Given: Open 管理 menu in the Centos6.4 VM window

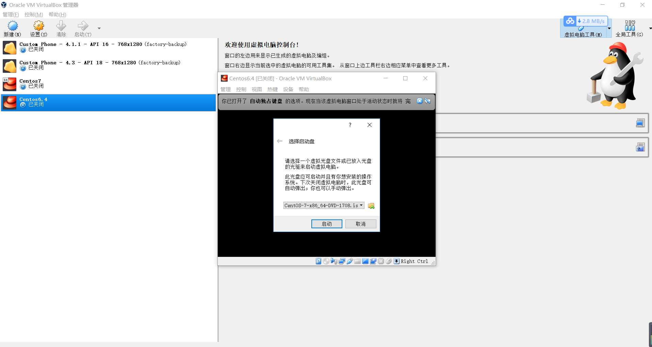Looking at the screenshot, I should point(226,89).
